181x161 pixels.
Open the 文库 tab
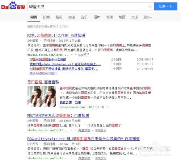135,17
